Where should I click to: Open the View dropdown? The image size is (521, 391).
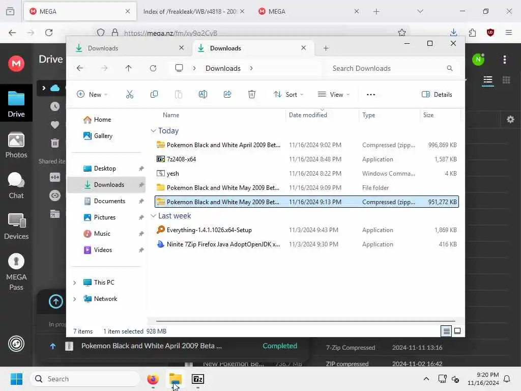tap(334, 94)
